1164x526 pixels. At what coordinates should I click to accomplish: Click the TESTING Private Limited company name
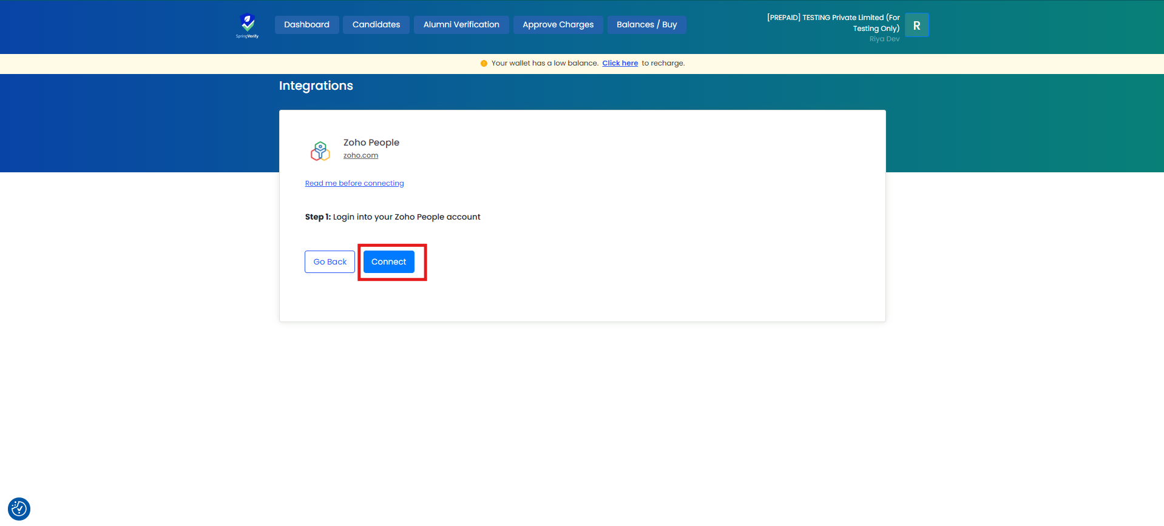[833, 23]
